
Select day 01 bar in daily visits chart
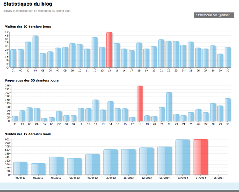tap(14, 59)
